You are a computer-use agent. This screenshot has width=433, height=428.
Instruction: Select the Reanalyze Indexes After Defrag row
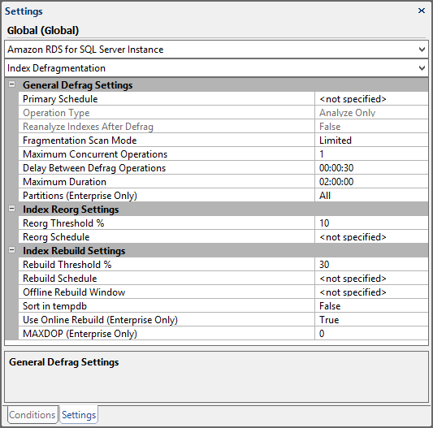[x=167, y=126]
